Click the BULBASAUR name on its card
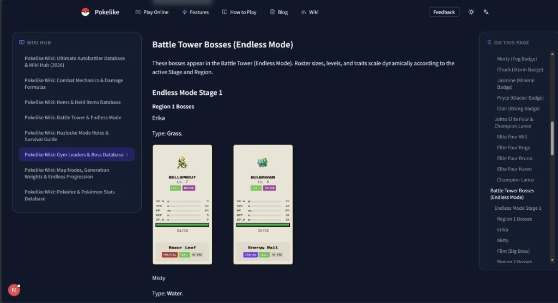The height and width of the screenshot is (303, 558). (x=263, y=177)
